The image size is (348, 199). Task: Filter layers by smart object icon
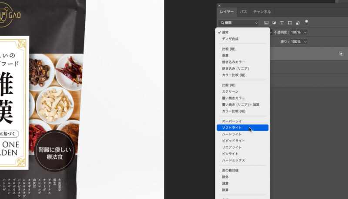(x=298, y=23)
